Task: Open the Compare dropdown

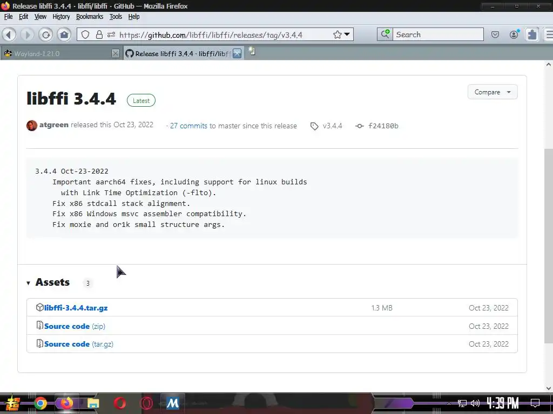Action: pos(493,92)
